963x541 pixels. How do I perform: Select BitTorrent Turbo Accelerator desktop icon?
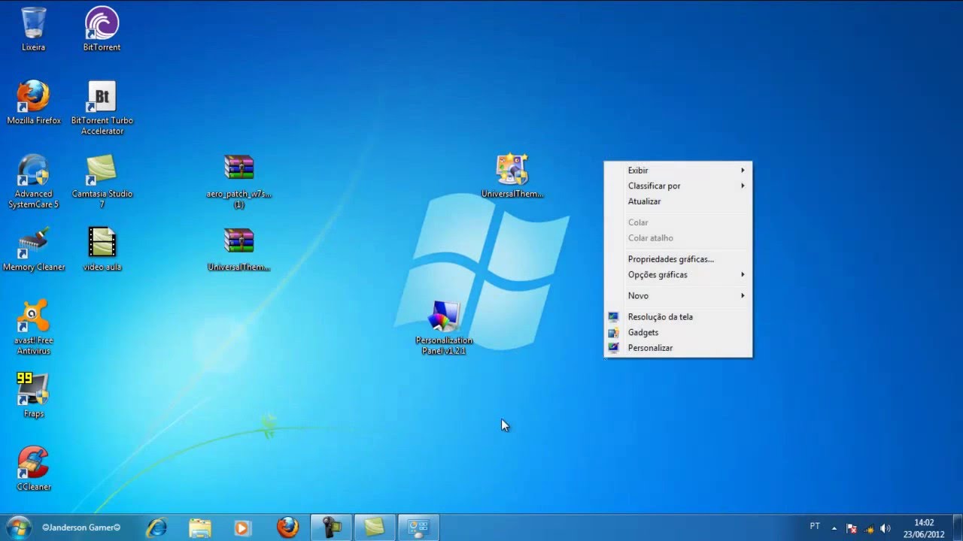click(x=102, y=108)
